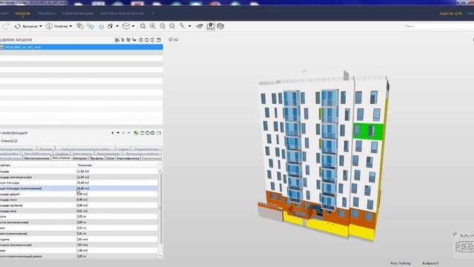Open the ВЫГРУЗКА ИНФ.ОБЪЕМОВ layout tab
The width and height of the screenshot is (474, 267).
(122, 13)
